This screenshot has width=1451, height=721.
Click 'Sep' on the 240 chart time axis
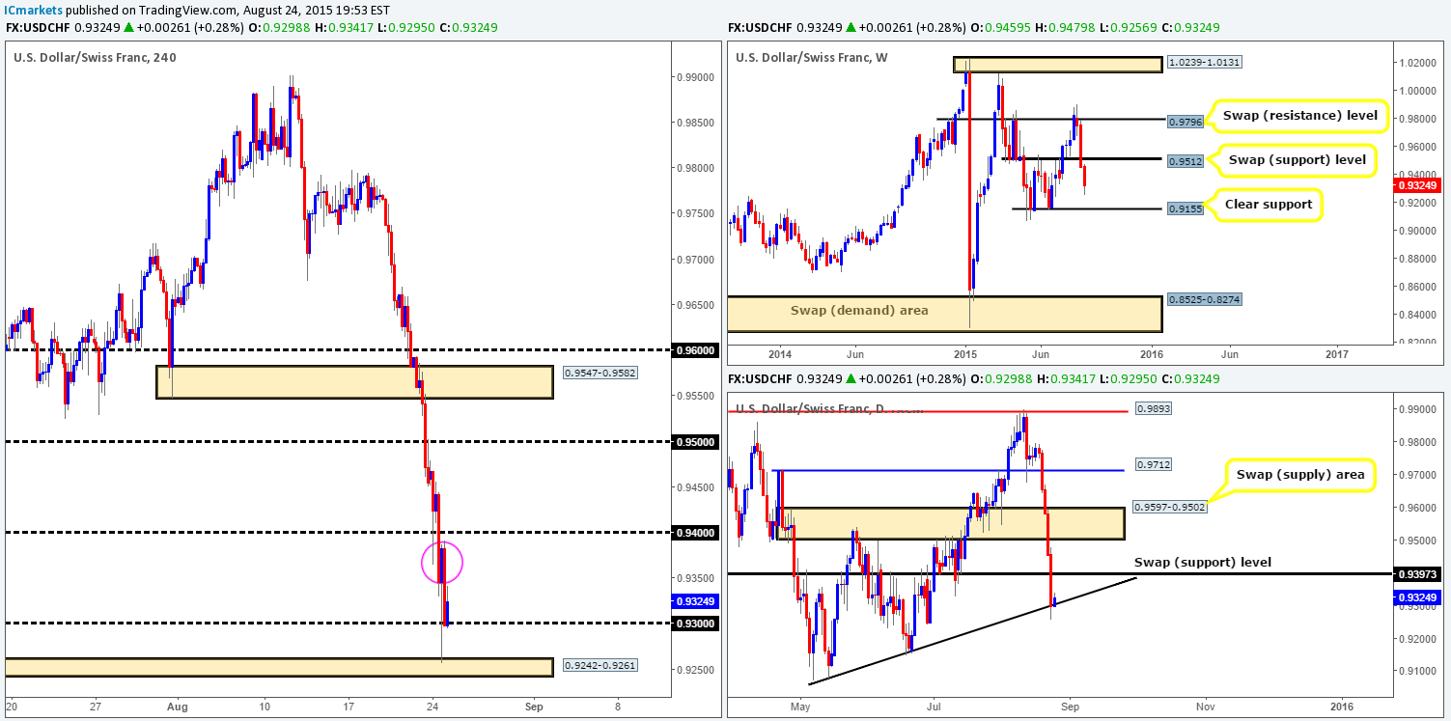pyautogui.click(x=532, y=706)
